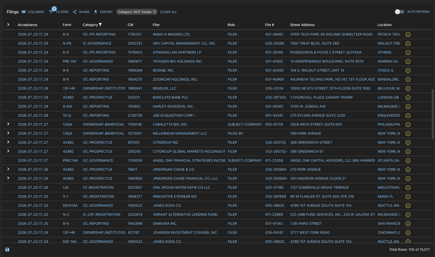The height and width of the screenshot is (257, 435).
Task: Select the FILED-BY role cell
Action: (x=235, y=133)
